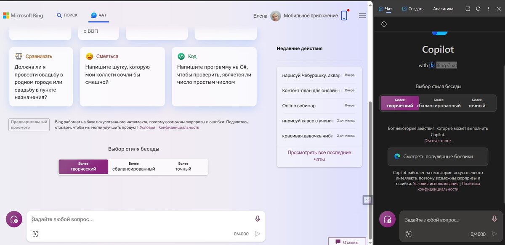Image resolution: width=505 pixels, height=245 pixels.
Task: Add image via visual search in Bing chat
Action: [x=35, y=234]
